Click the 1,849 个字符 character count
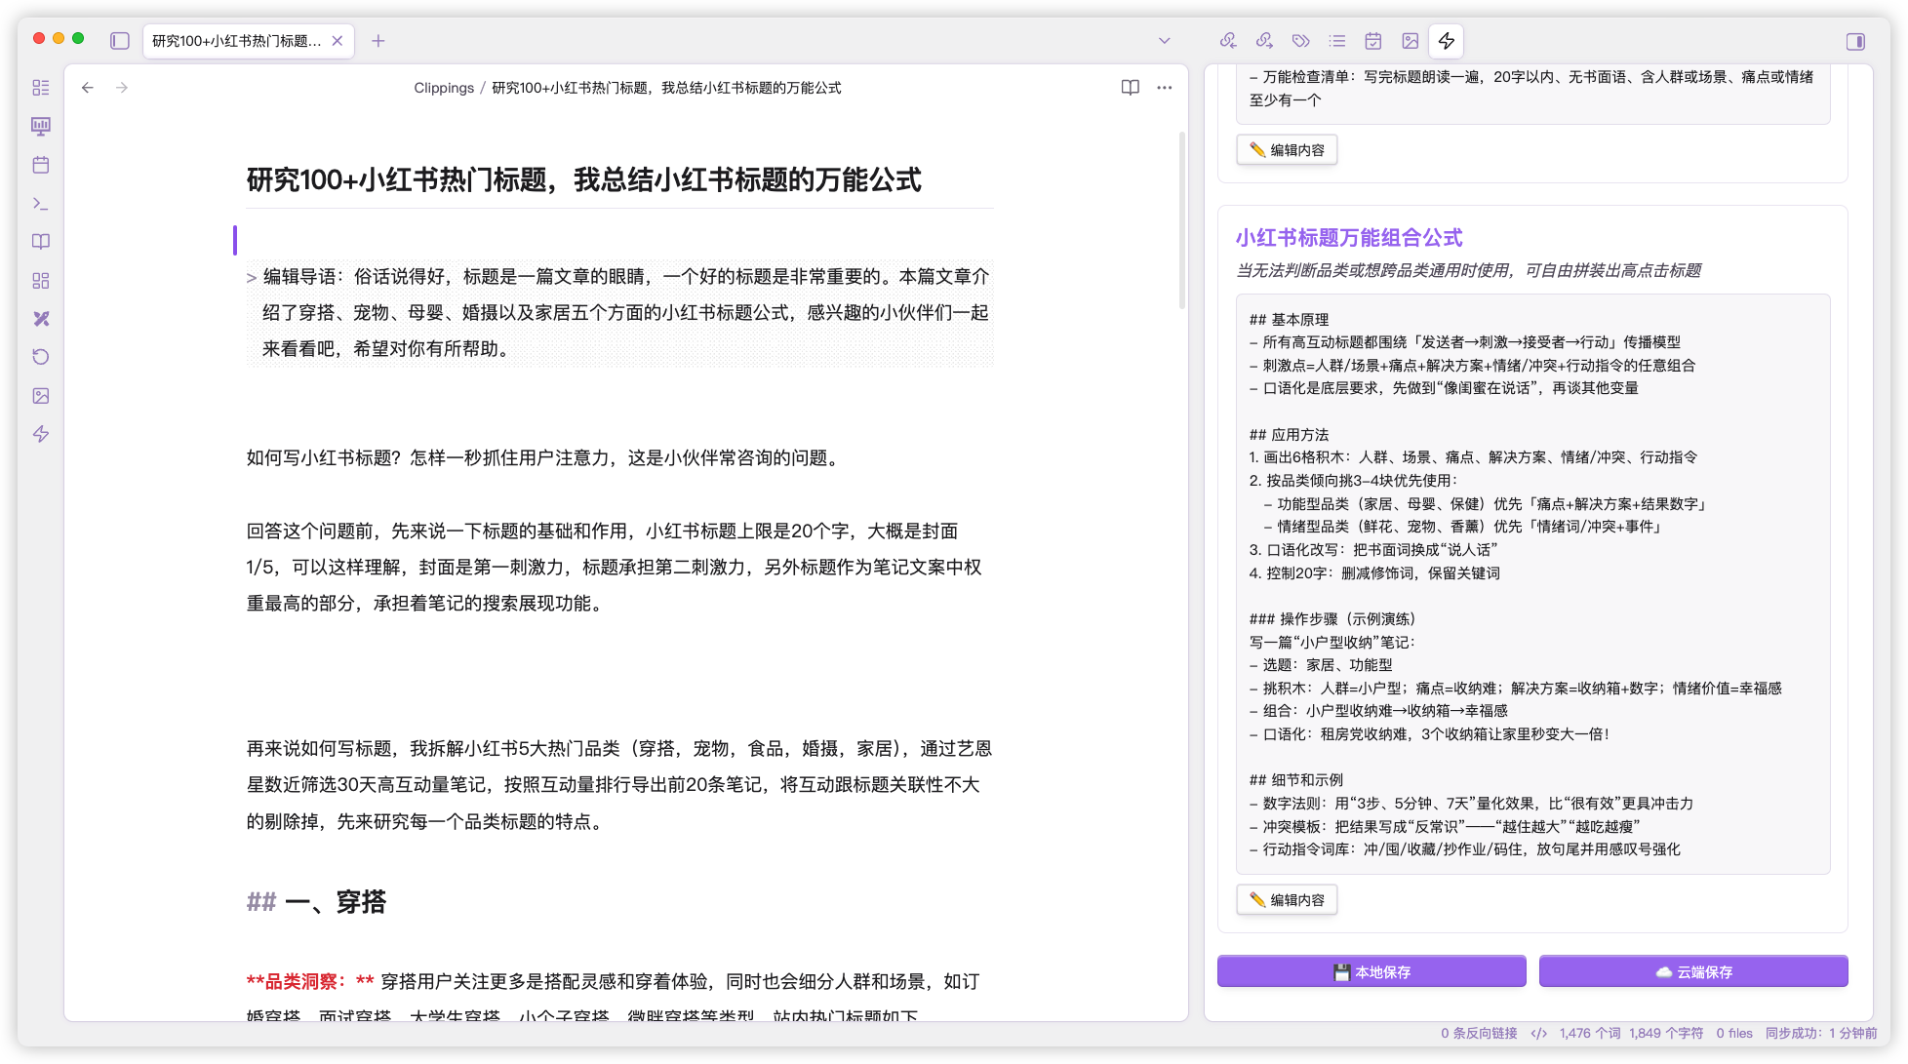 1666,1033
